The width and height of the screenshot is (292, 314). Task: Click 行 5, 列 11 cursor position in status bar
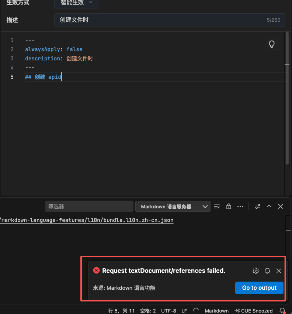(121, 311)
